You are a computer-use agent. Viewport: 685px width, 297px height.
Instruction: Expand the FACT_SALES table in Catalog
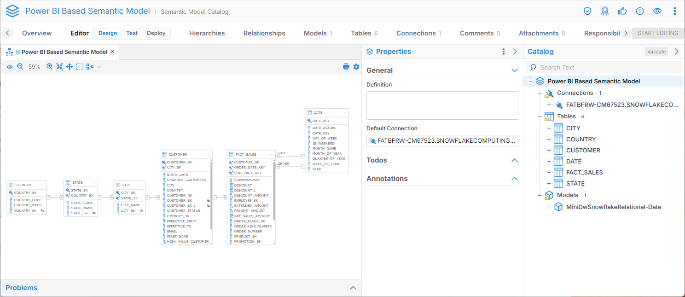pyautogui.click(x=549, y=172)
